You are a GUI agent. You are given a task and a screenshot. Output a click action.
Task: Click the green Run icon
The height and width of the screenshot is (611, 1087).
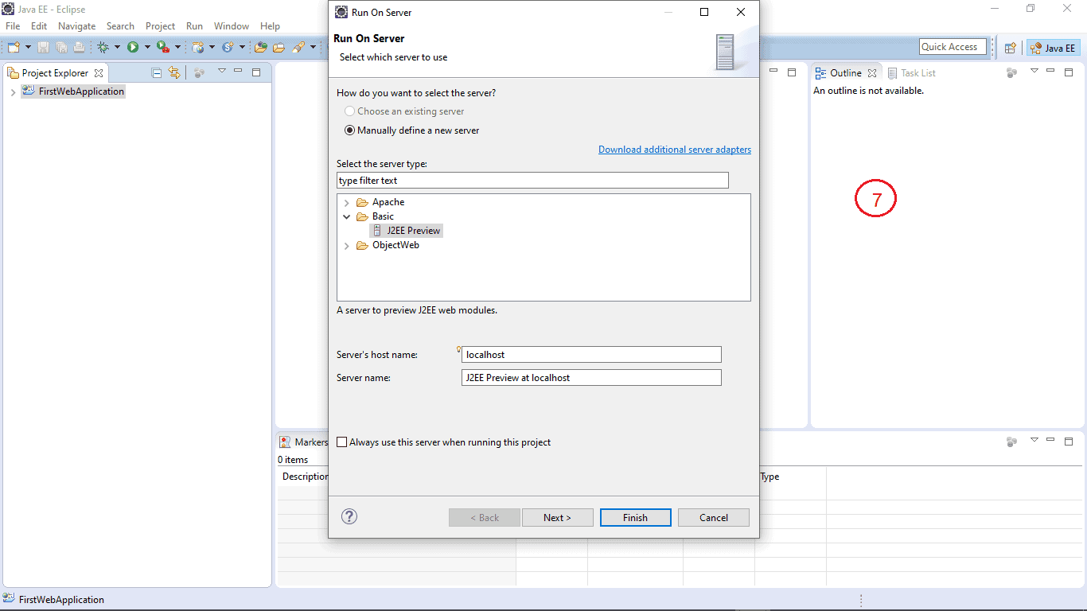coord(133,48)
